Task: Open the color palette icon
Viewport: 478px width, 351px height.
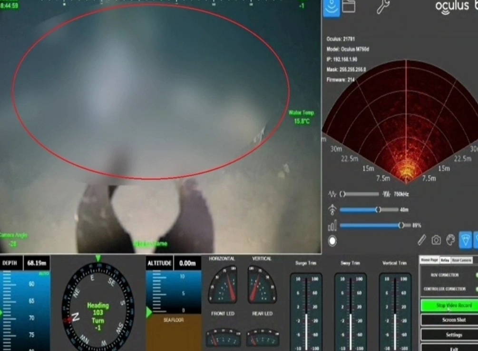Action: click(x=450, y=240)
